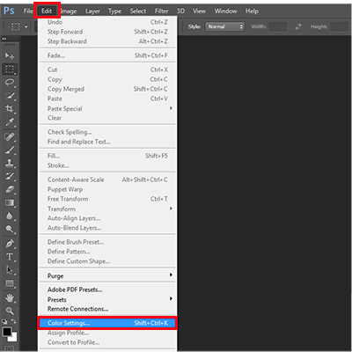Select the Clone Stamp tool
Screen dimensions: 352x352
tap(10, 163)
